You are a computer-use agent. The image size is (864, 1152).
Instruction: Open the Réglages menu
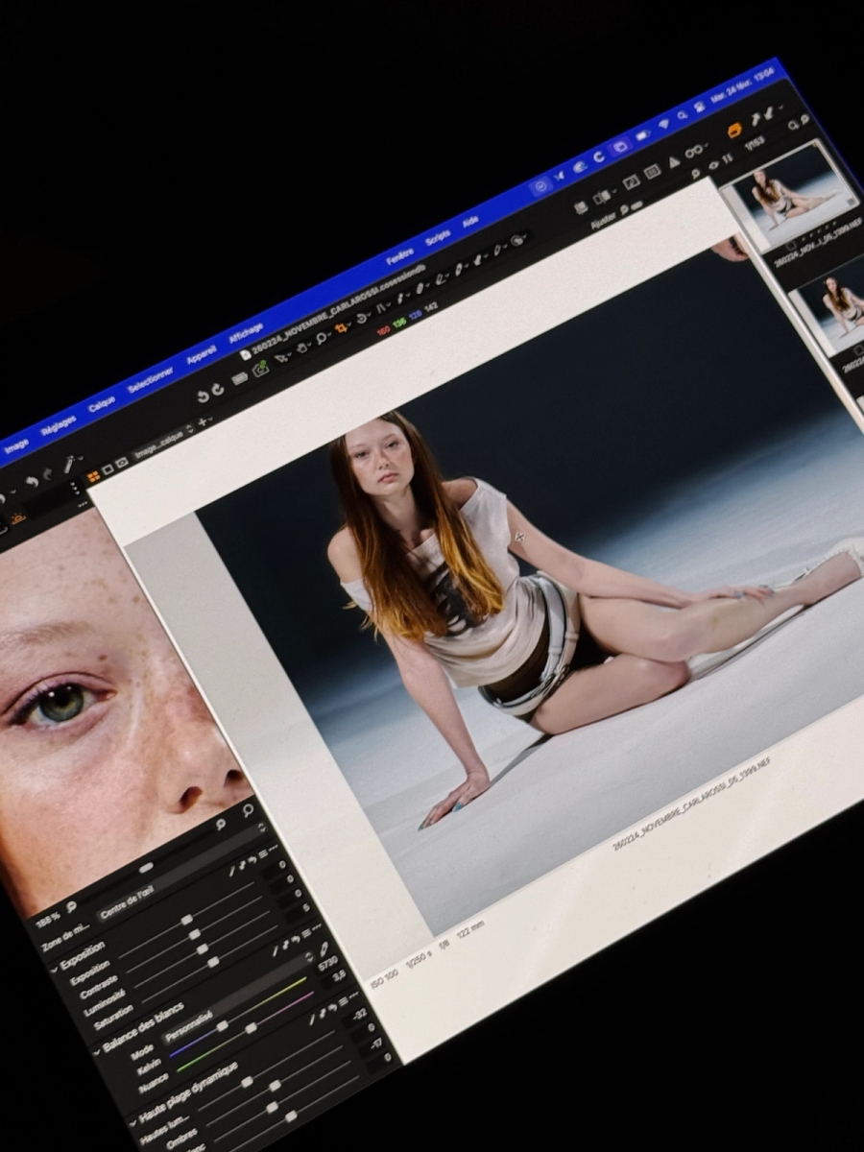coord(59,425)
